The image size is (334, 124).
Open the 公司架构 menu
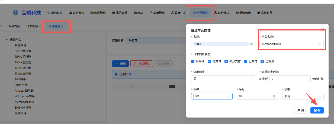pyautogui.click(x=77, y=13)
